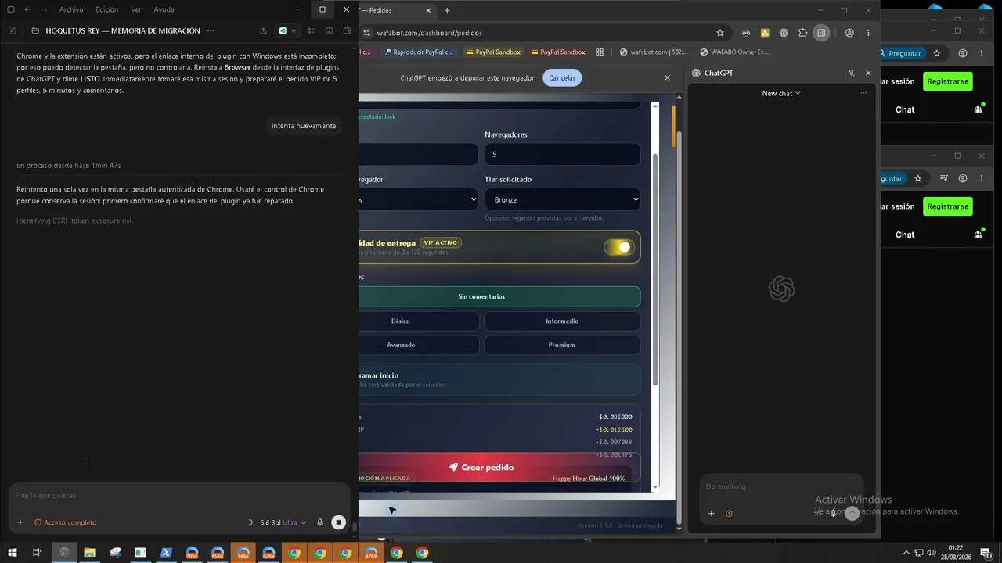Select the Premium comments option
Viewport: 1002px width, 563px height.
coord(562,345)
